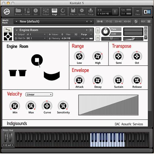154x154 pixels.
Task: Minimize the instrument header view
Action: click(146, 31)
